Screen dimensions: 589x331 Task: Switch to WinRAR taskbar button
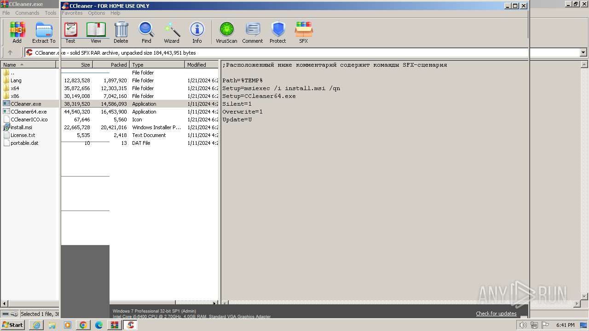pyautogui.click(x=115, y=325)
